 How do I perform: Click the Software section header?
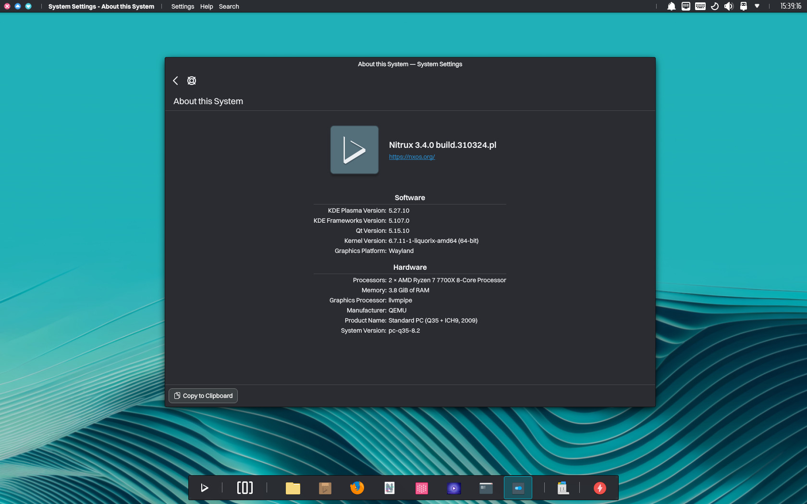point(410,198)
